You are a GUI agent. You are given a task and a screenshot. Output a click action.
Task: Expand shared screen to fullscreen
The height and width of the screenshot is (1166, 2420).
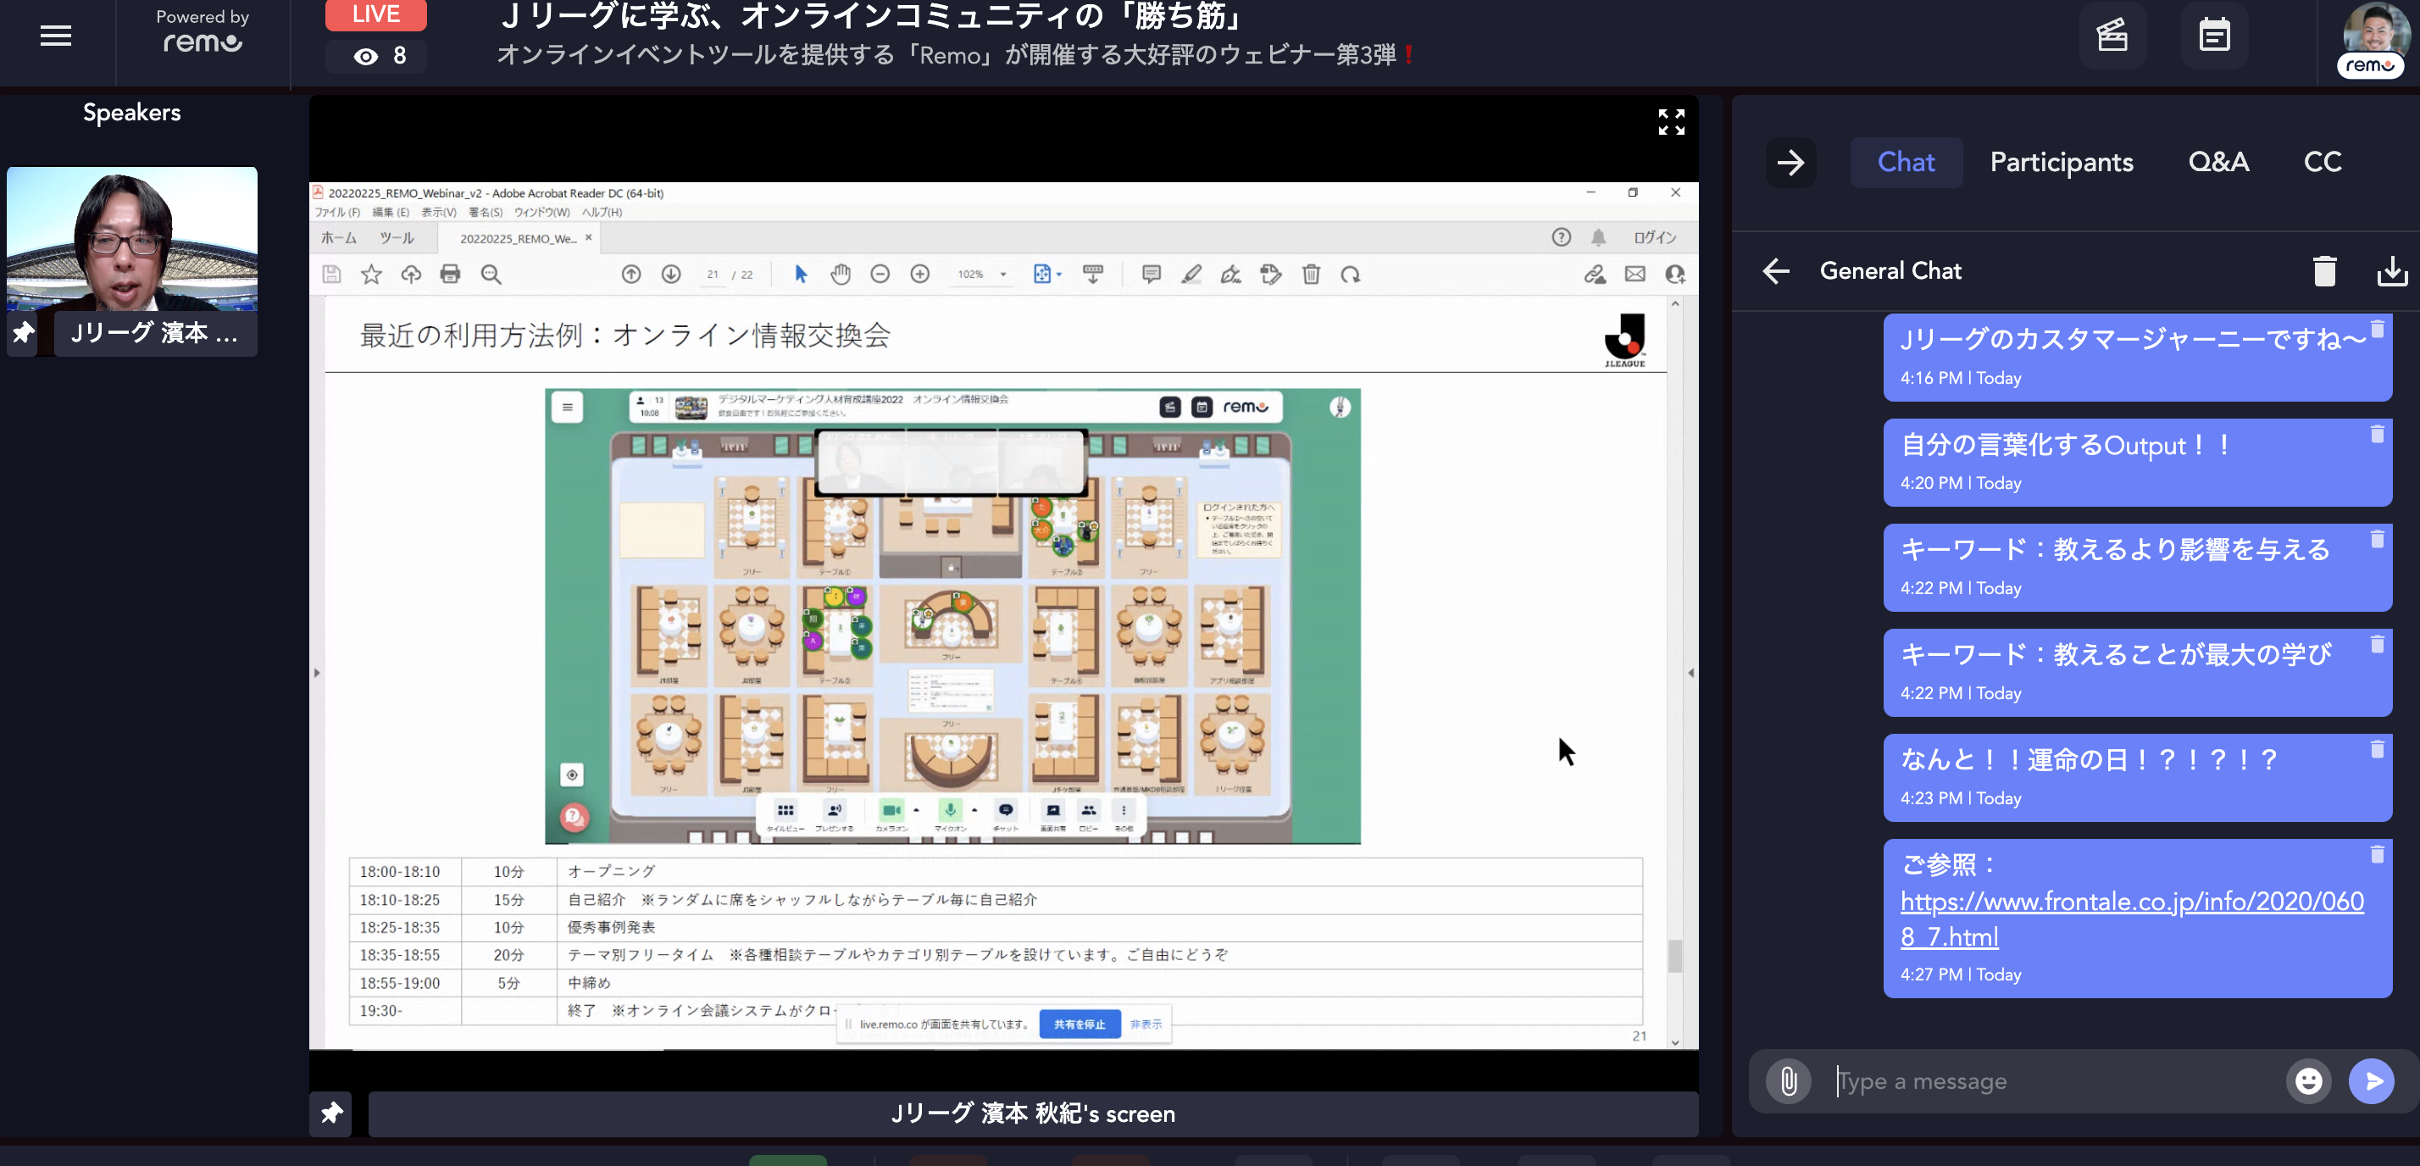(1670, 121)
